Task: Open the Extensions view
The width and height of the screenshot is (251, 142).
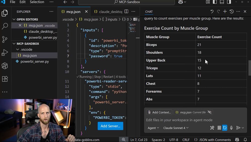Action: coord(5,79)
